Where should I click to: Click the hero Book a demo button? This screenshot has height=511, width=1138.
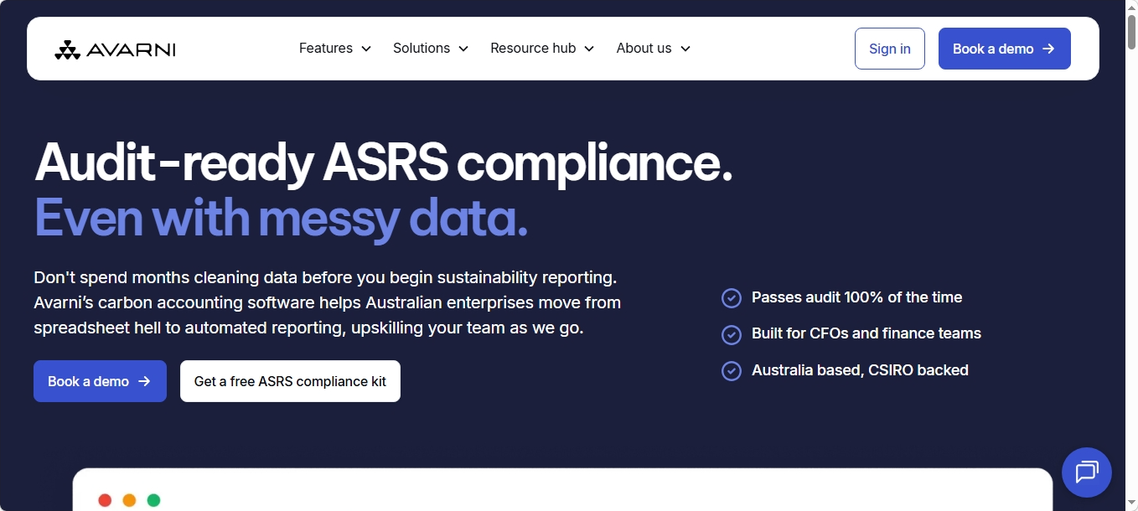[x=100, y=381]
